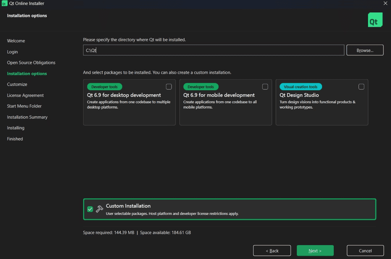This screenshot has height=259, width=391.
Task: Click the Developer tools badge on desktop development card
Action: pos(104,86)
